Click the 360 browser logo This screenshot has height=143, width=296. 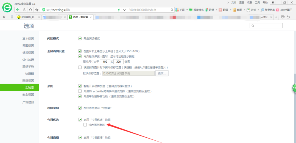pos(7,8)
